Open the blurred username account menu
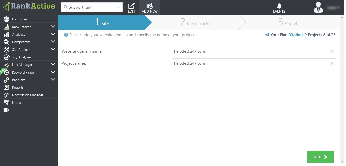Viewport: 346px width, 166px height. [x=333, y=8]
